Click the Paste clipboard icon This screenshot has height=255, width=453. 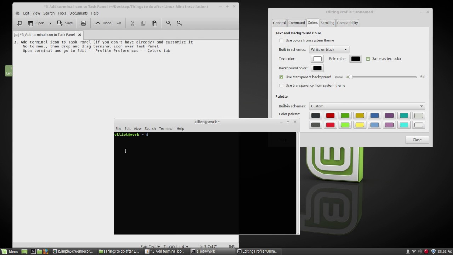154,23
